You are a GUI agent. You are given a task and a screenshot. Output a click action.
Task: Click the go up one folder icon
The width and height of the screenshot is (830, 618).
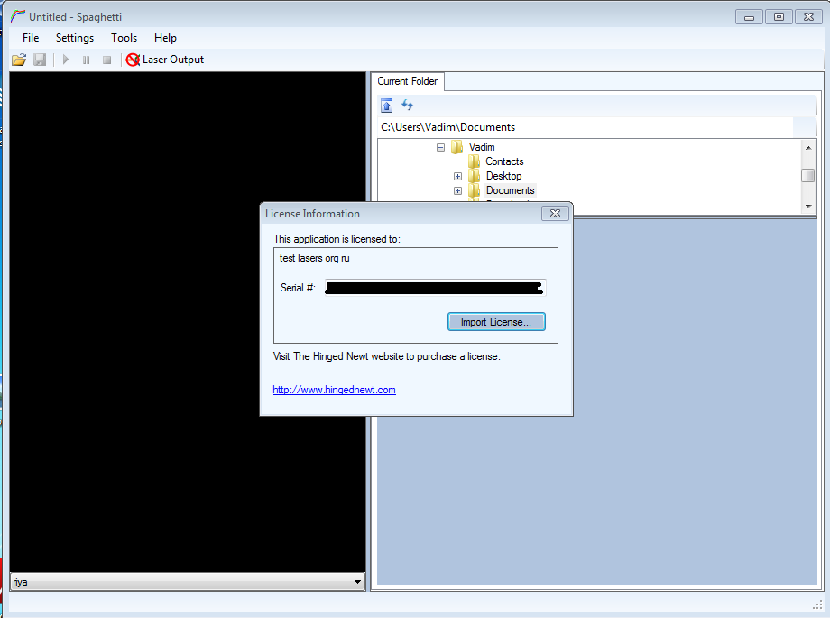pos(387,106)
